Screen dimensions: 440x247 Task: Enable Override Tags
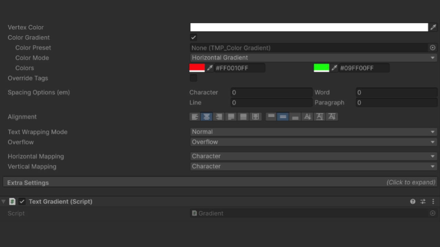(x=193, y=78)
